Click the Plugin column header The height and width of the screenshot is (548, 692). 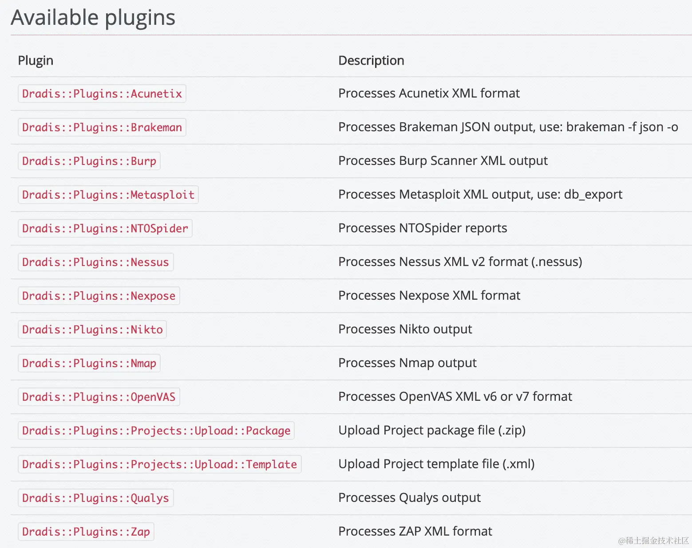(x=36, y=60)
